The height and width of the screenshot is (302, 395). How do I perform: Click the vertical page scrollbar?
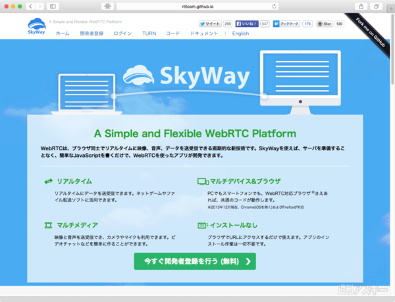coord(392,49)
